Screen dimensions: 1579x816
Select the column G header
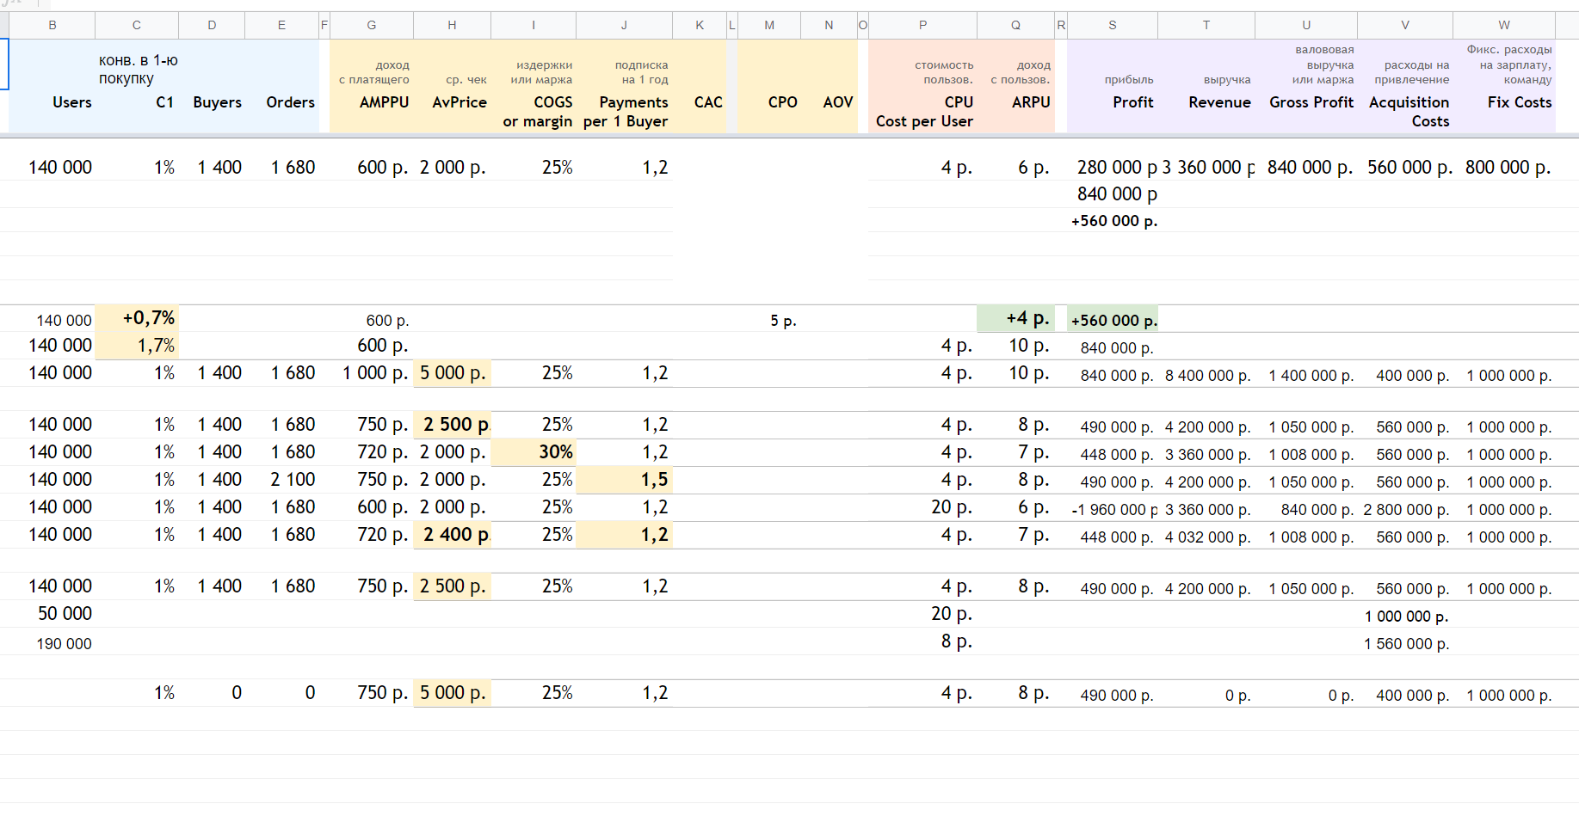371,25
